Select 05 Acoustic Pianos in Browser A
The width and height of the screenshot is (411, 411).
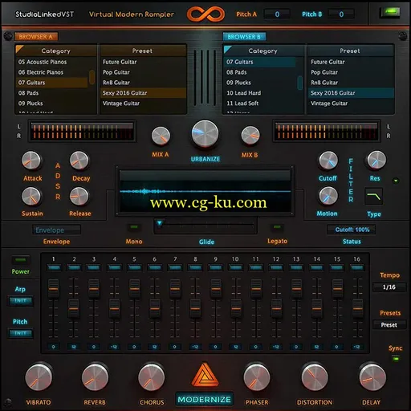(x=52, y=62)
